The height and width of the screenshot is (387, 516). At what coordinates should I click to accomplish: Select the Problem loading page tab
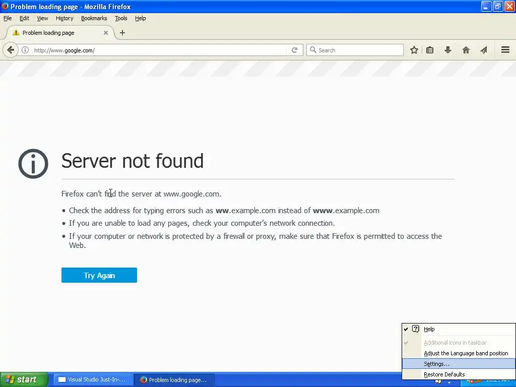click(x=60, y=33)
